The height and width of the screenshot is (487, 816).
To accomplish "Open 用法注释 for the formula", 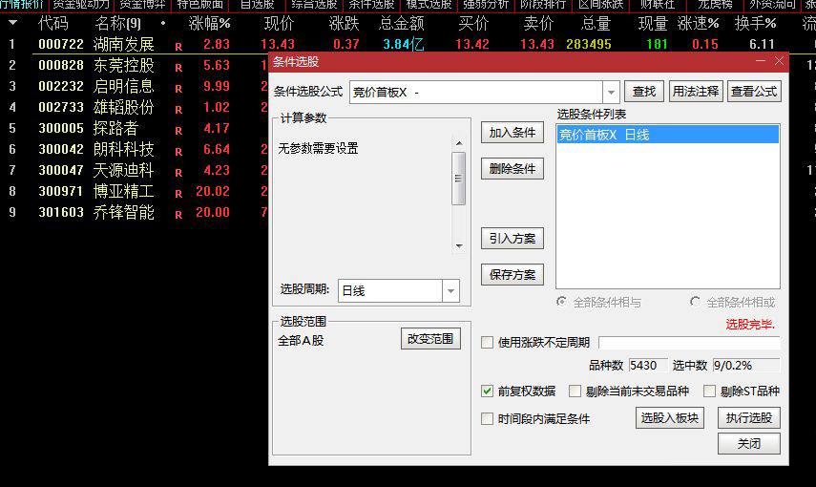I will point(695,91).
